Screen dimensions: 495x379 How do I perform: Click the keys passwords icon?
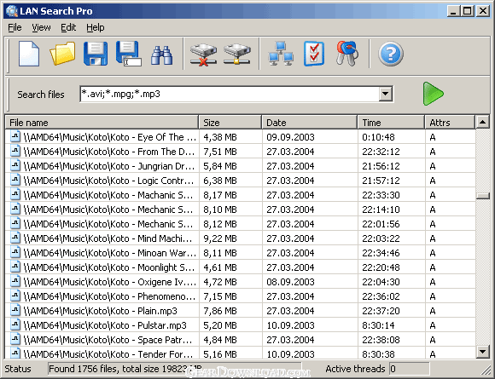tap(347, 54)
